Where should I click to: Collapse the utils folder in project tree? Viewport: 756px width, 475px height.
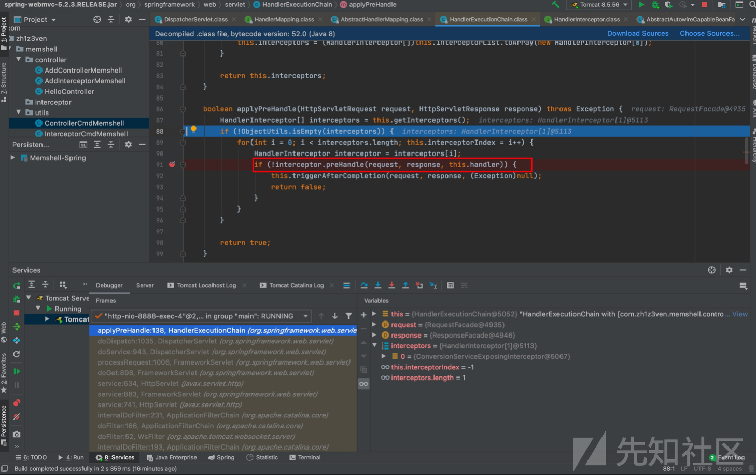(x=19, y=113)
